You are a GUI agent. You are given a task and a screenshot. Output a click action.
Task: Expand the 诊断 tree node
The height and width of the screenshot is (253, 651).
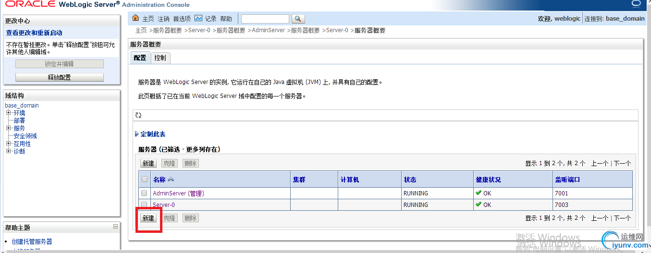(8, 151)
